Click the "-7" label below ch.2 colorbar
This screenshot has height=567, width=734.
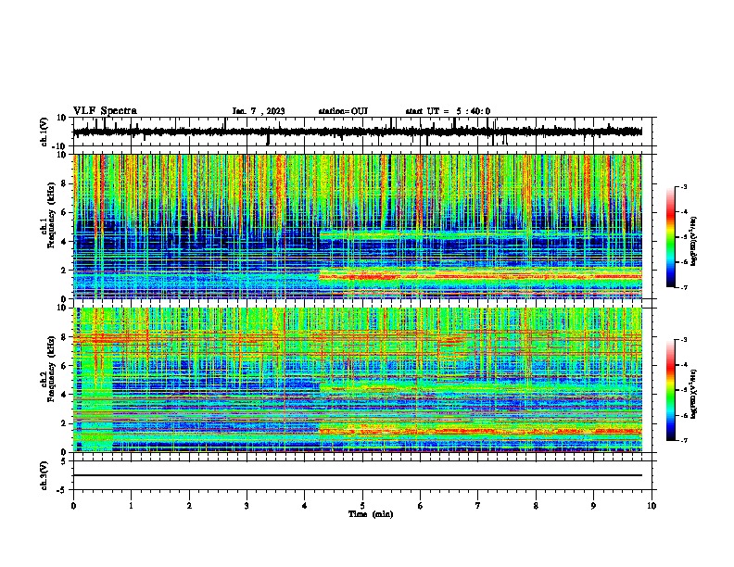[x=683, y=440]
